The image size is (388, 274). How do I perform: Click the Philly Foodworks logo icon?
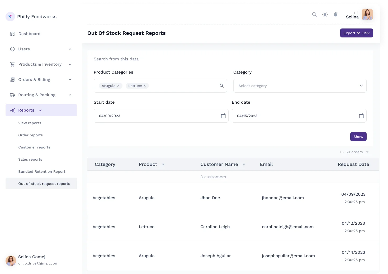(x=10, y=17)
